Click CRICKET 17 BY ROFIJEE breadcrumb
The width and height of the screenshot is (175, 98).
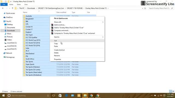pyautogui.click(x=75, y=8)
